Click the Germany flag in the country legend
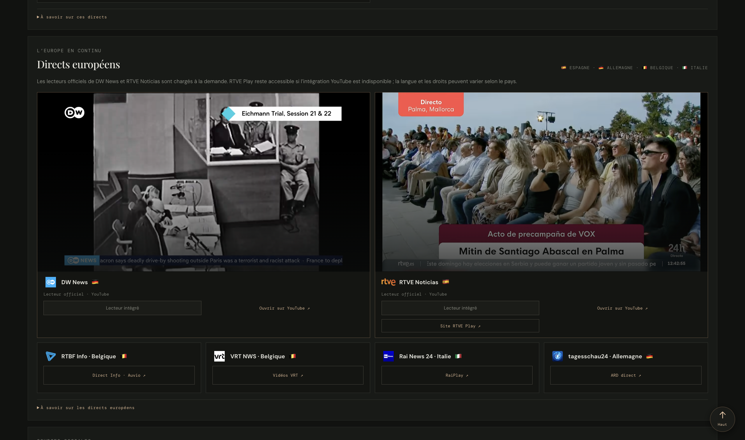The image size is (745, 440). pyautogui.click(x=601, y=68)
